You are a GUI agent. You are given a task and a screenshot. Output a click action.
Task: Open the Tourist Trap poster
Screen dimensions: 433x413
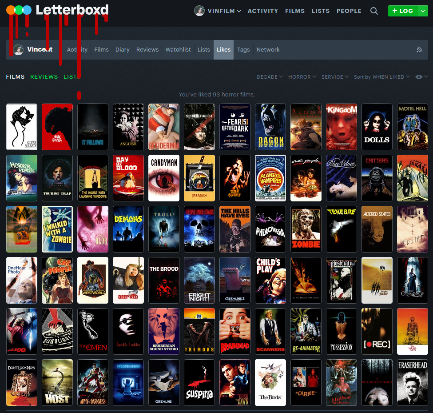click(x=57, y=178)
